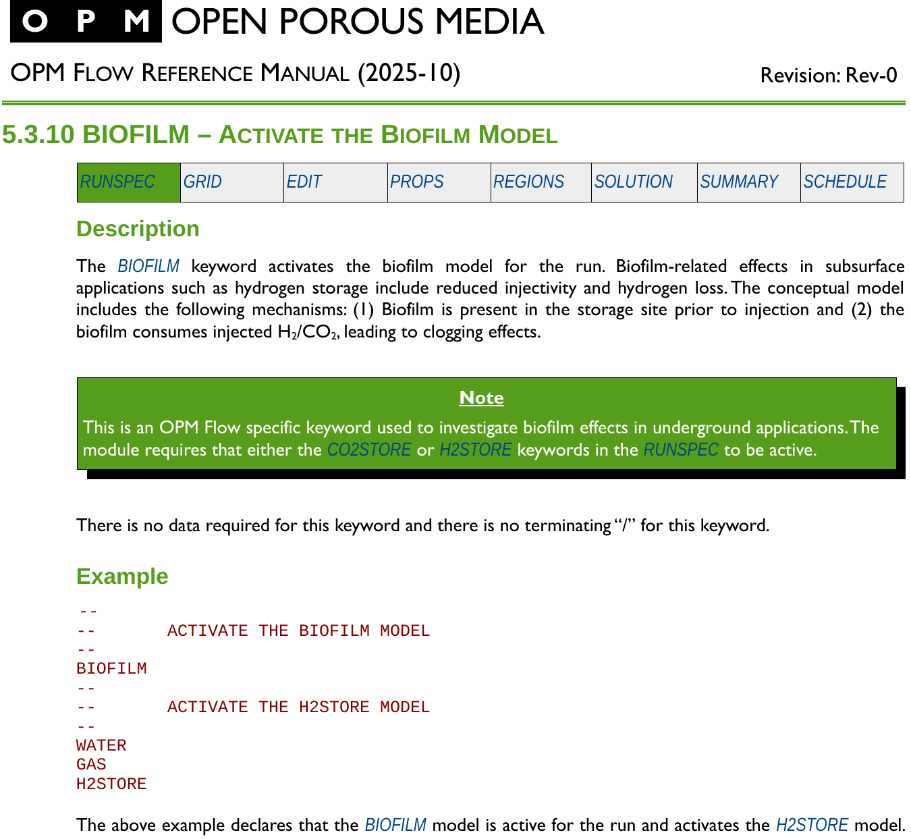
Task: Follow the CO2STORE link in the Note
Action: (x=369, y=450)
